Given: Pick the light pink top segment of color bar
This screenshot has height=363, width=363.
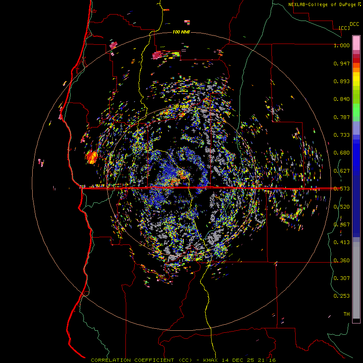Looking at the screenshot, I should coord(356,43).
